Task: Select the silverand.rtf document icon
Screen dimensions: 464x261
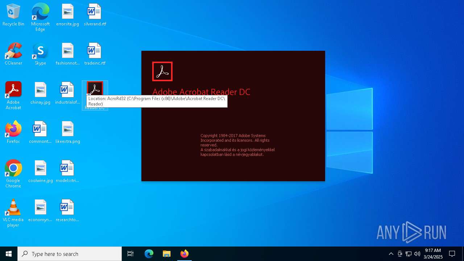Action: (95, 15)
